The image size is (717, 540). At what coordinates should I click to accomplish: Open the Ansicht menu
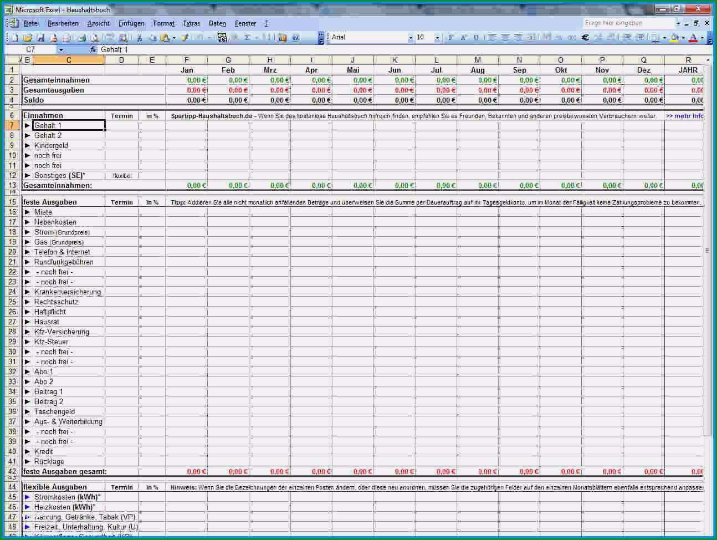pyautogui.click(x=99, y=23)
